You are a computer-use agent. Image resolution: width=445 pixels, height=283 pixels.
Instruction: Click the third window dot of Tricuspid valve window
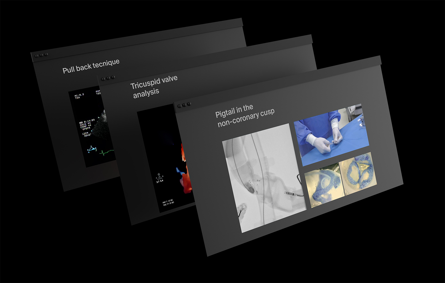(x=113, y=77)
